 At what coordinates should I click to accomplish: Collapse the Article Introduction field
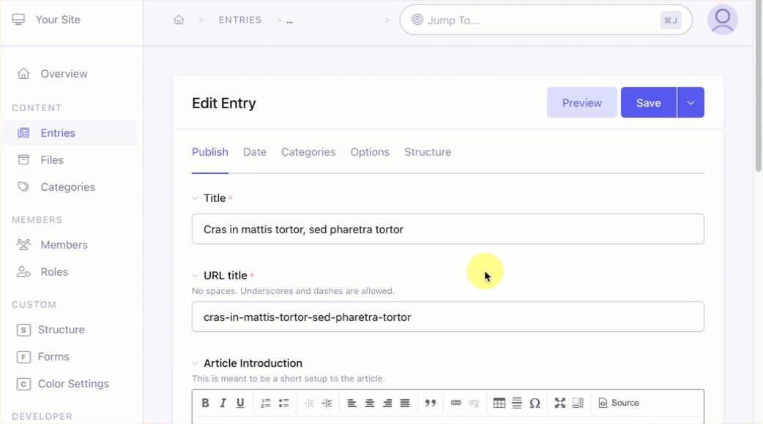coord(195,363)
